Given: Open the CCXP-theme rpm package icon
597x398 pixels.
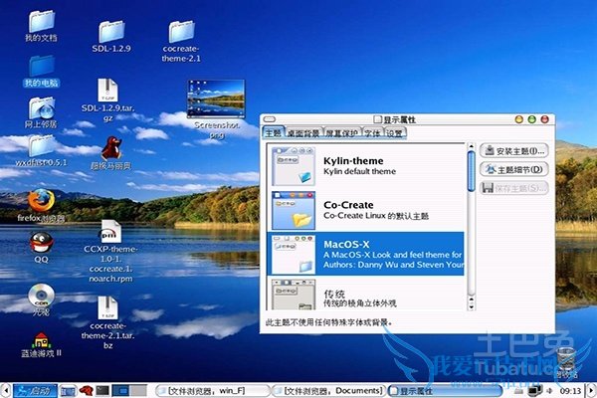Looking at the screenshot, I should (x=108, y=234).
